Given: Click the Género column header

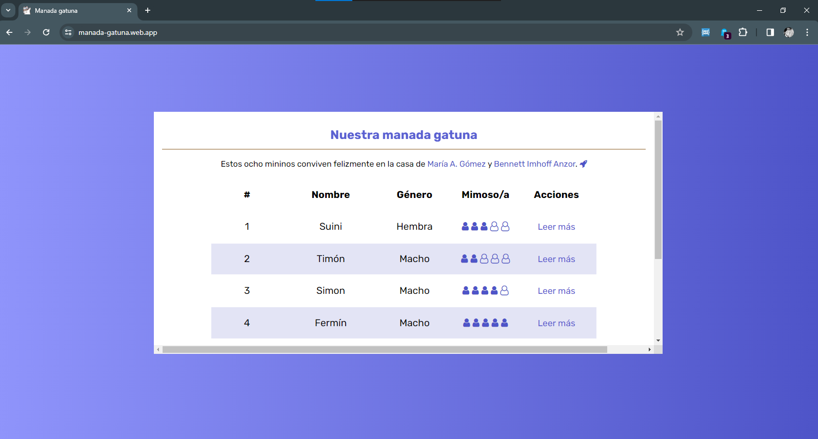Looking at the screenshot, I should (414, 195).
